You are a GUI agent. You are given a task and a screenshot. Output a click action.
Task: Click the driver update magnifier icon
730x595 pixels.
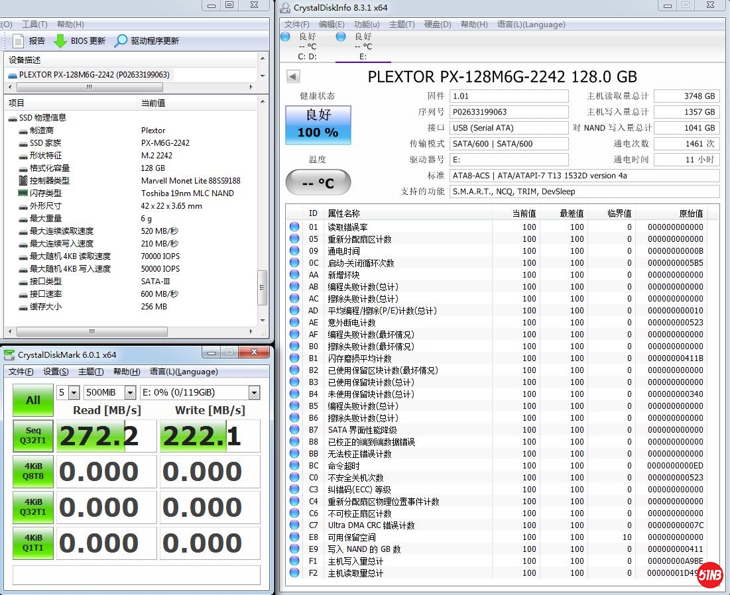(121, 41)
